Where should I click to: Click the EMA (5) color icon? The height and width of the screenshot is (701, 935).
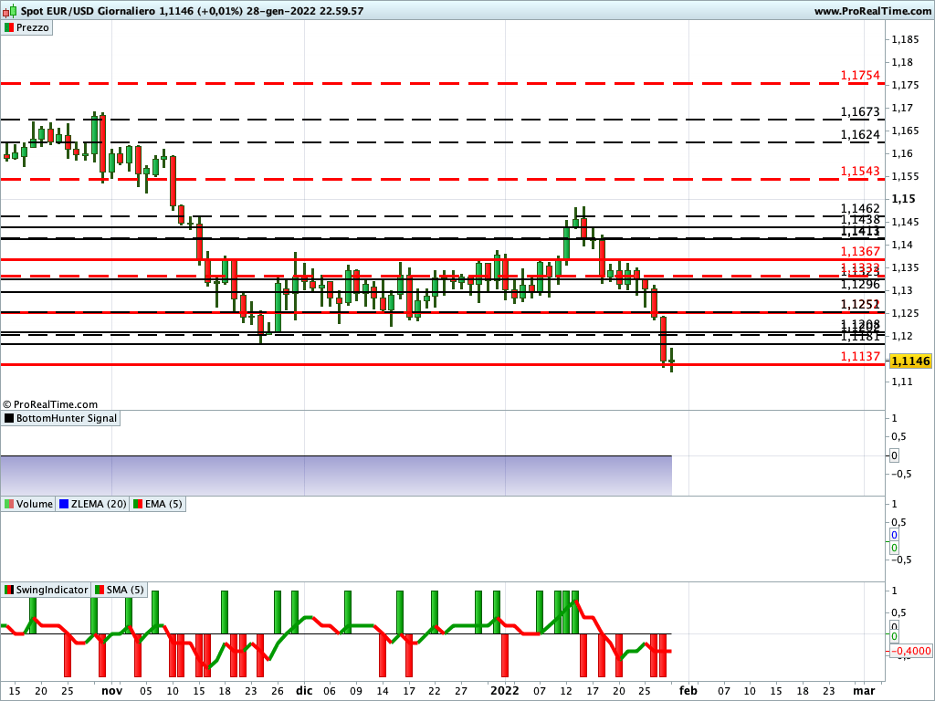coord(137,503)
